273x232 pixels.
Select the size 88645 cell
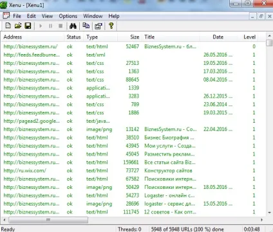pyautogui.click(x=133, y=80)
